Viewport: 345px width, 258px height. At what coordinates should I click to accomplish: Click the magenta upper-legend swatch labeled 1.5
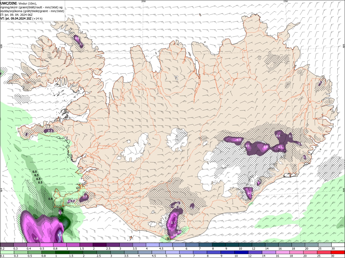(x=86, y=245)
